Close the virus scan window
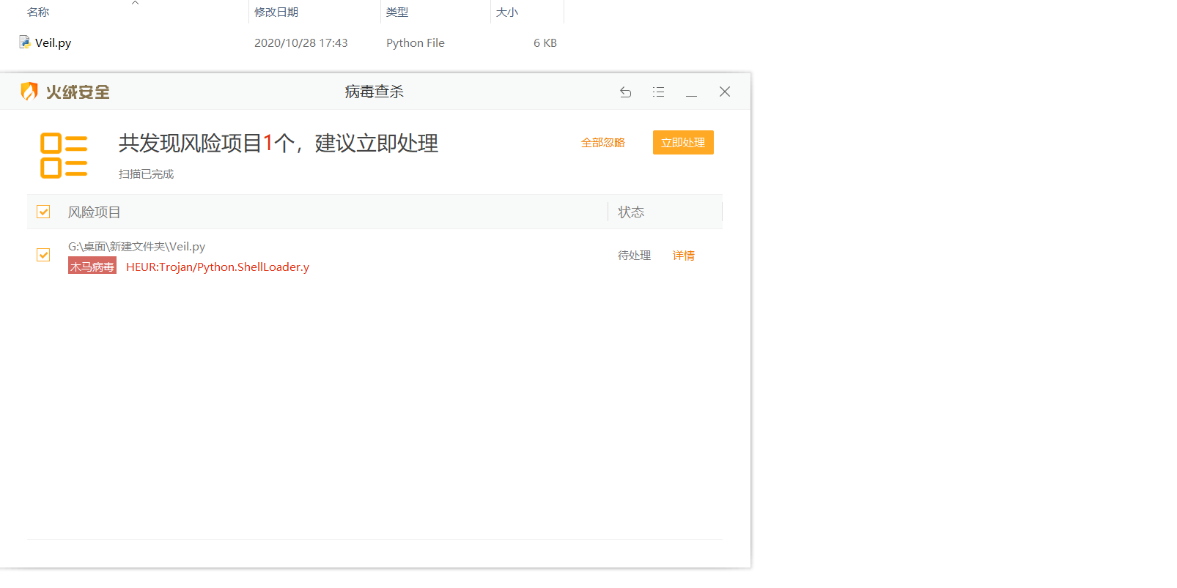This screenshot has width=1177, height=588. point(725,92)
